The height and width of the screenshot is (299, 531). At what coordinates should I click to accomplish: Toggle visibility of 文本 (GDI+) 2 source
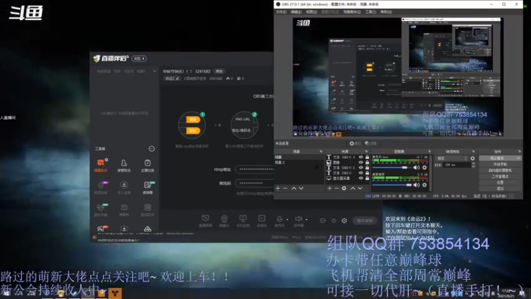[x=361, y=167]
